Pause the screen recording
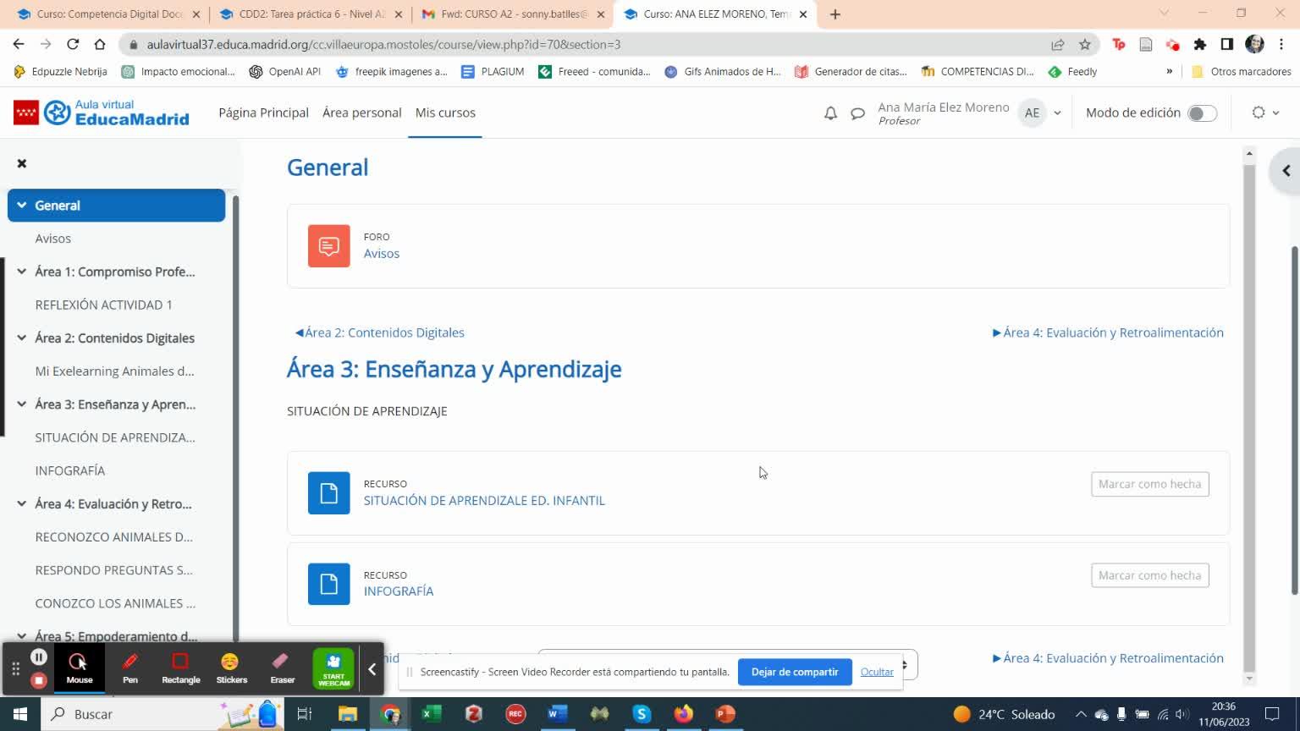 [39, 657]
